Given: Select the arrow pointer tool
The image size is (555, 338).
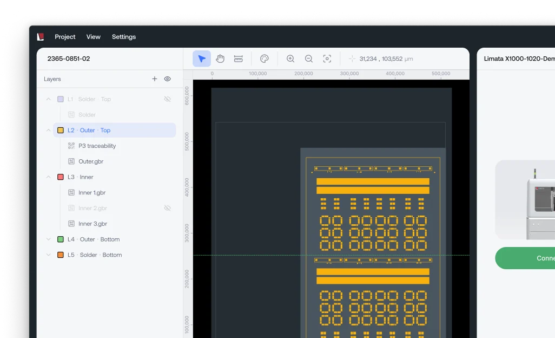Looking at the screenshot, I should pos(202,58).
